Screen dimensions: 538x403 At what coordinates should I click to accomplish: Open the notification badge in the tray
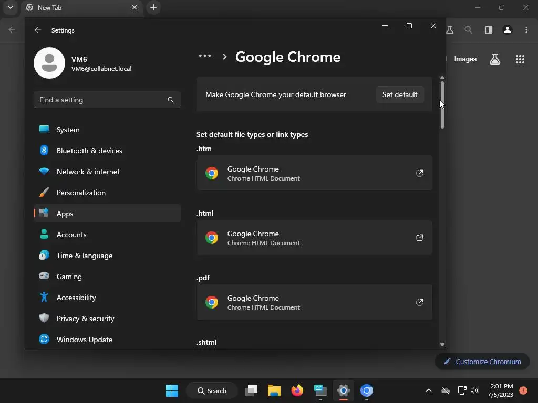pos(523,390)
